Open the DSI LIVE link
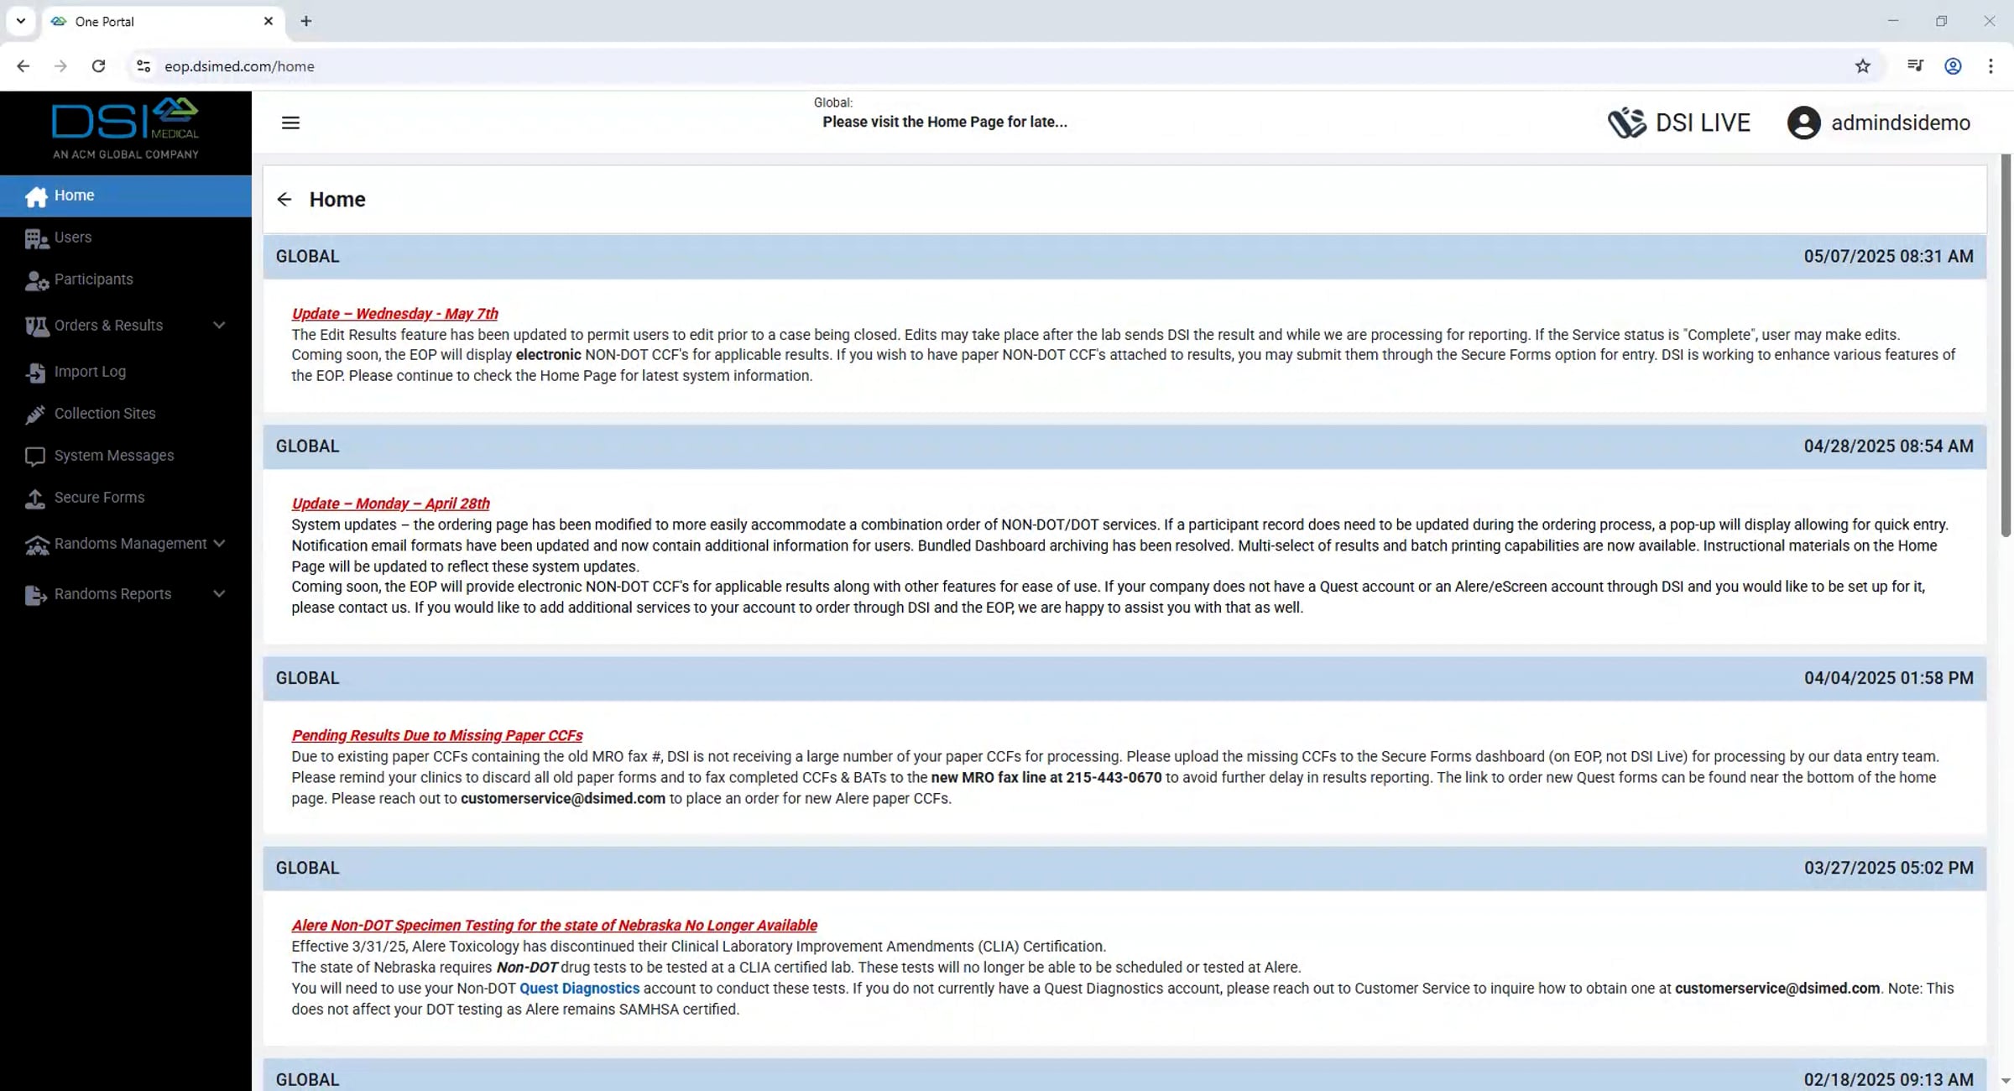The width and height of the screenshot is (2014, 1091). (x=1678, y=123)
